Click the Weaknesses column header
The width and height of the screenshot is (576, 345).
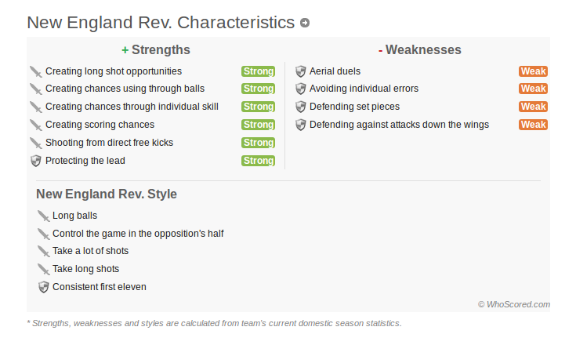420,50
